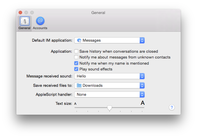The image size is (197, 138).
Task: Open the Message received sound dropdown
Action: [x=109, y=76]
